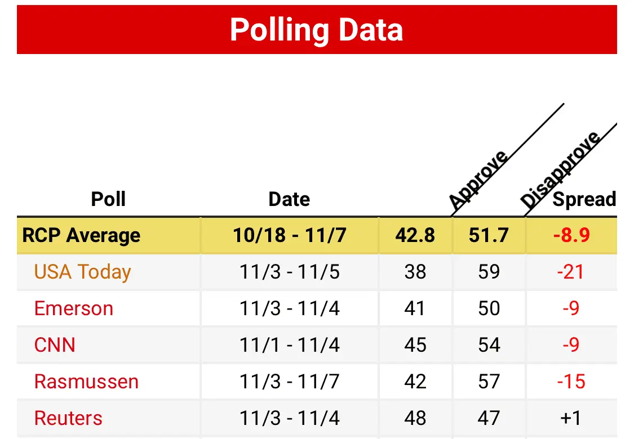Click the RCP Average date range 10/18 - 11/7
634x439 pixels.
[290, 235]
